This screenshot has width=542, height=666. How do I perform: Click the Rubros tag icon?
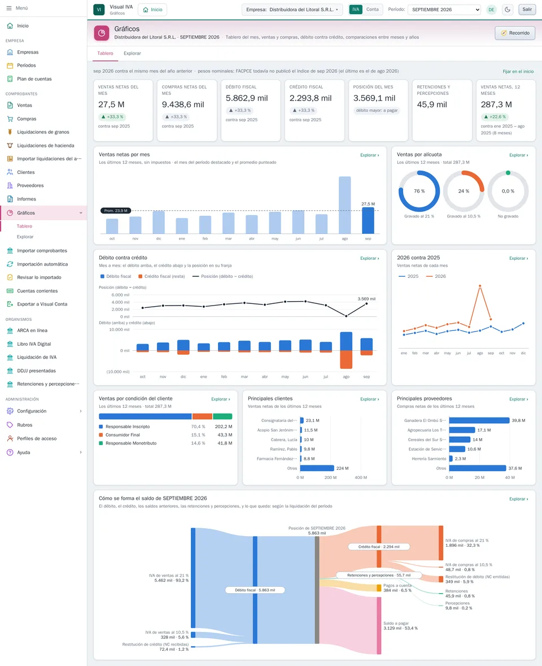pos(10,425)
